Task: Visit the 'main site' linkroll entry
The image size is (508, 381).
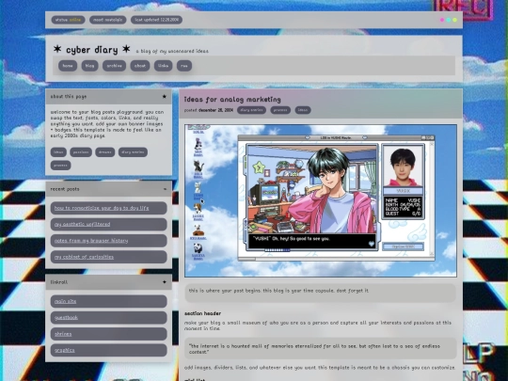Action: point(109,301)
